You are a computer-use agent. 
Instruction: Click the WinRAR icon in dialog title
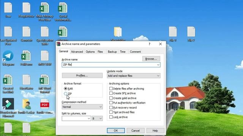(x=58, y=44)
